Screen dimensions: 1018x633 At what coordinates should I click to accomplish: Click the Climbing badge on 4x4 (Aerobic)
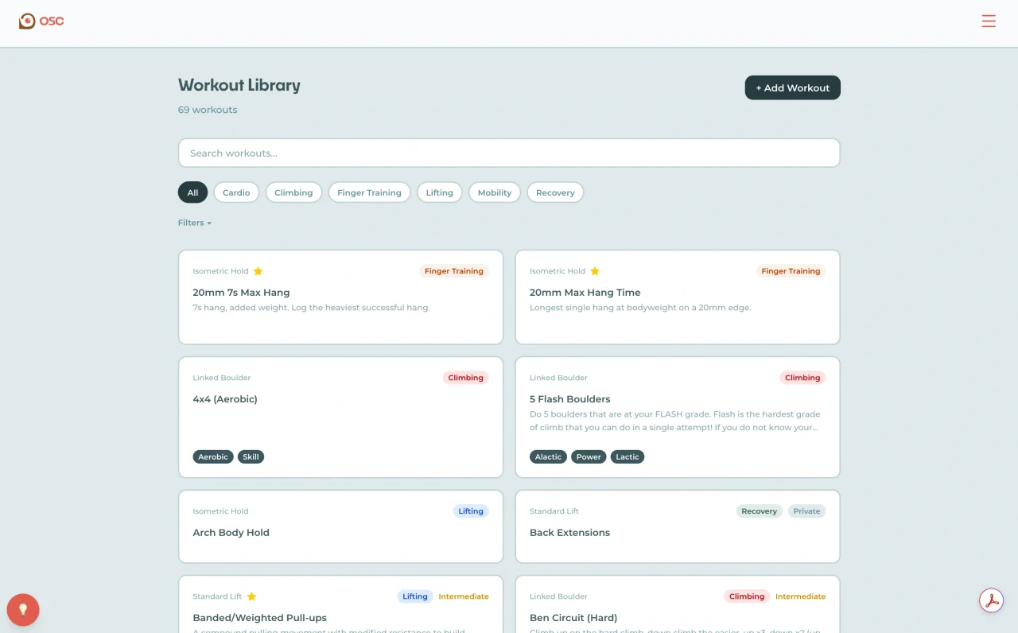point(466,378)
